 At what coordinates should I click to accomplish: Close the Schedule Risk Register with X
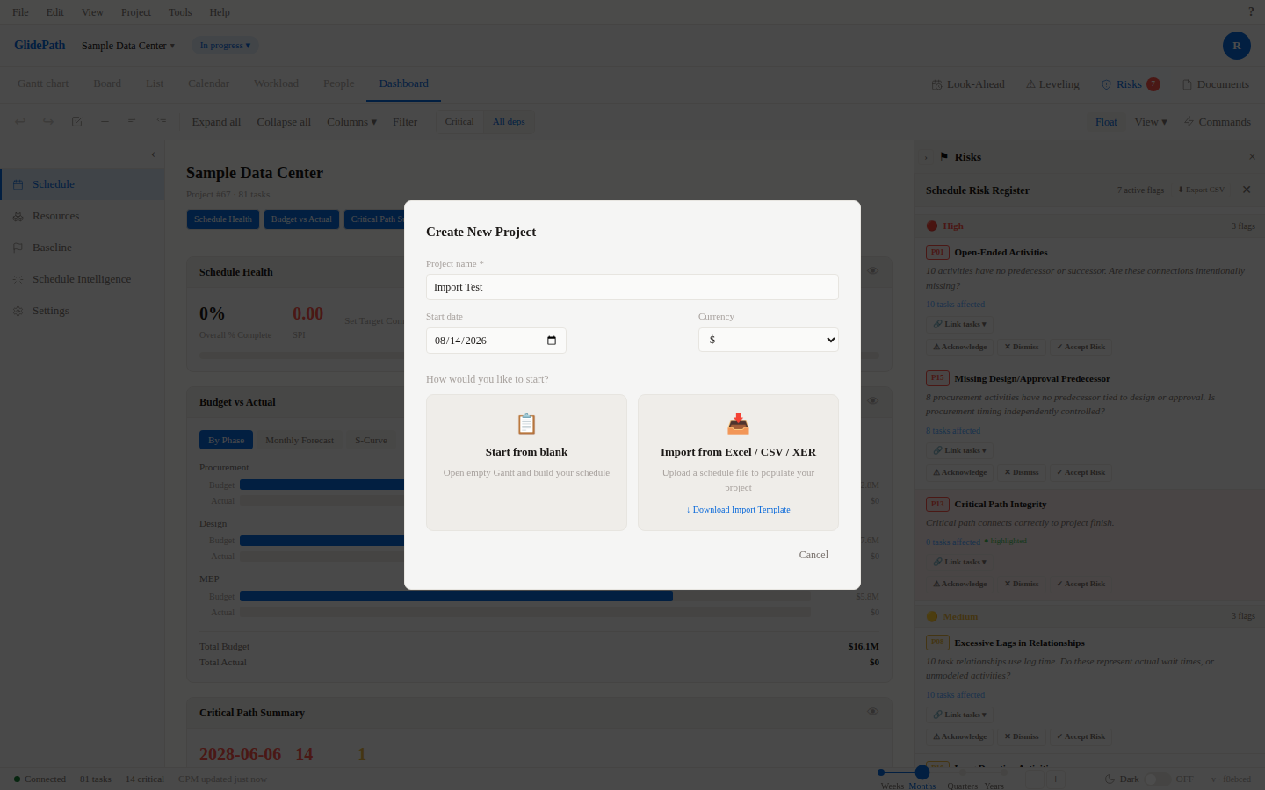click(1247, 190)
